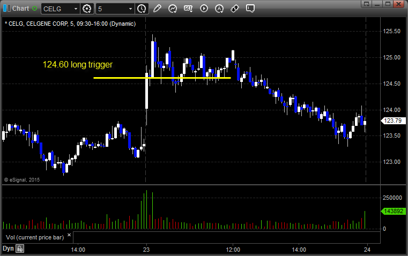Minimize the chart window
This screenshot has width=408, height=256.
coord(377,4)
